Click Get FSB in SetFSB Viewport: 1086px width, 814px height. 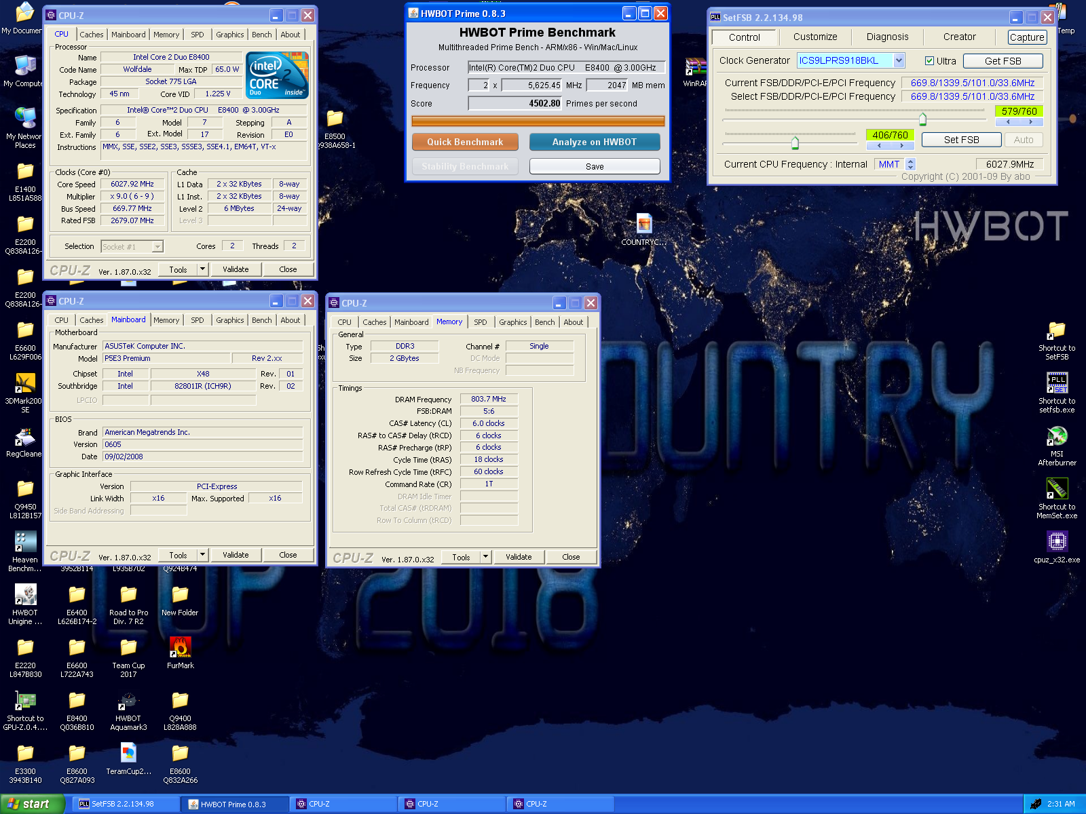coord(1003,61)
